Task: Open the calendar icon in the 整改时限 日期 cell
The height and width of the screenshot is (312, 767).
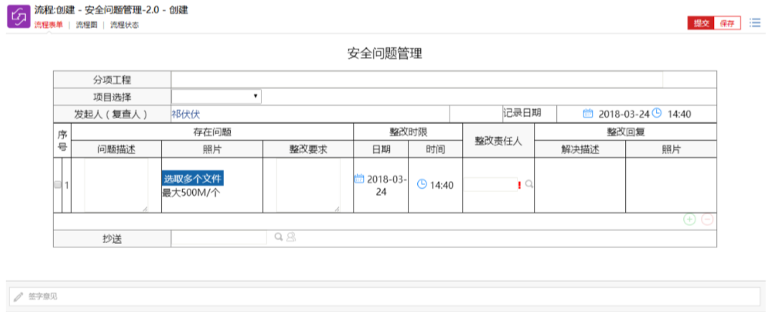Action: coord(359,179)
